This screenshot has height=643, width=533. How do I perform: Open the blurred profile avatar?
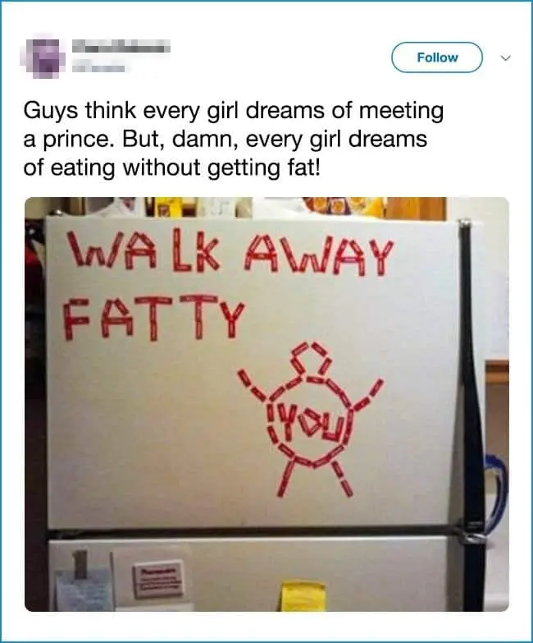[43, 56]
